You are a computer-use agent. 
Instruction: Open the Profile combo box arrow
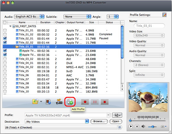pyautogui.click(x=108, y=115)
